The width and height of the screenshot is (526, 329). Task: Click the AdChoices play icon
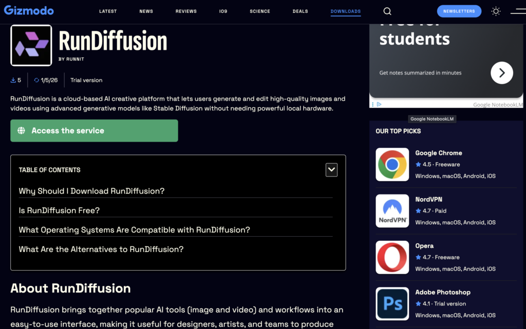379,104
